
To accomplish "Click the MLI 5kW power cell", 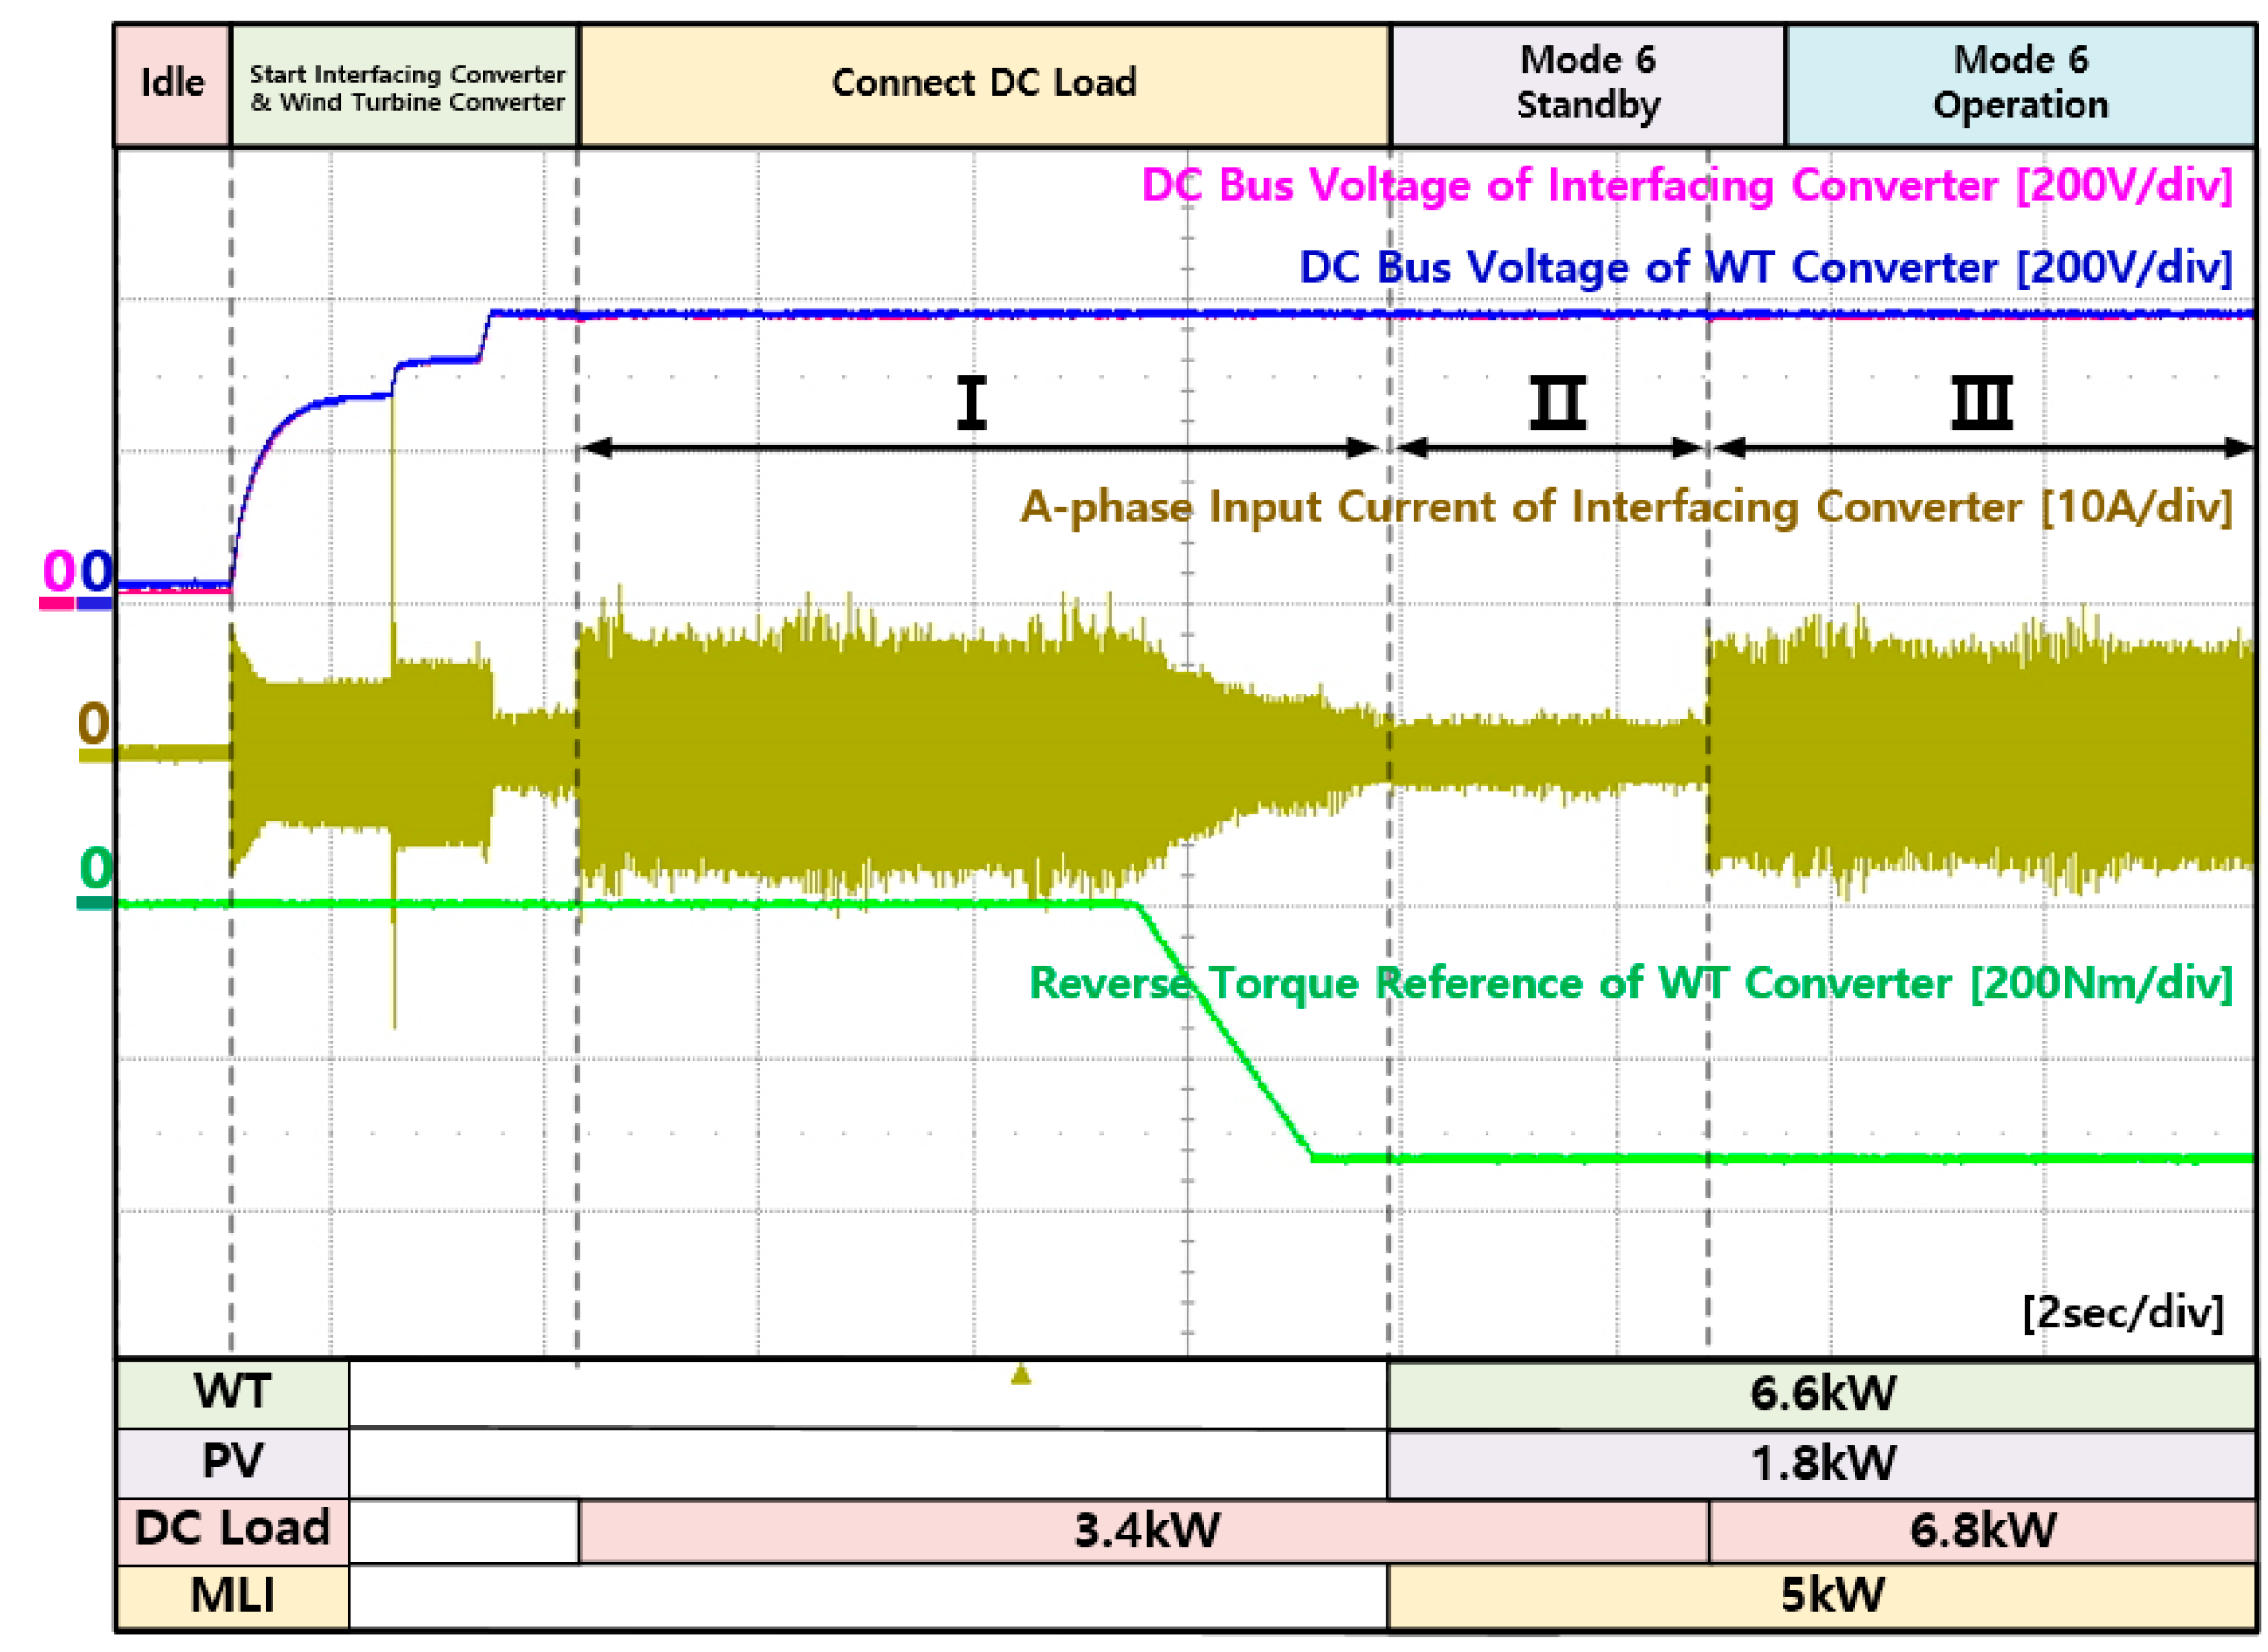I will (x=1832, y=1596).
